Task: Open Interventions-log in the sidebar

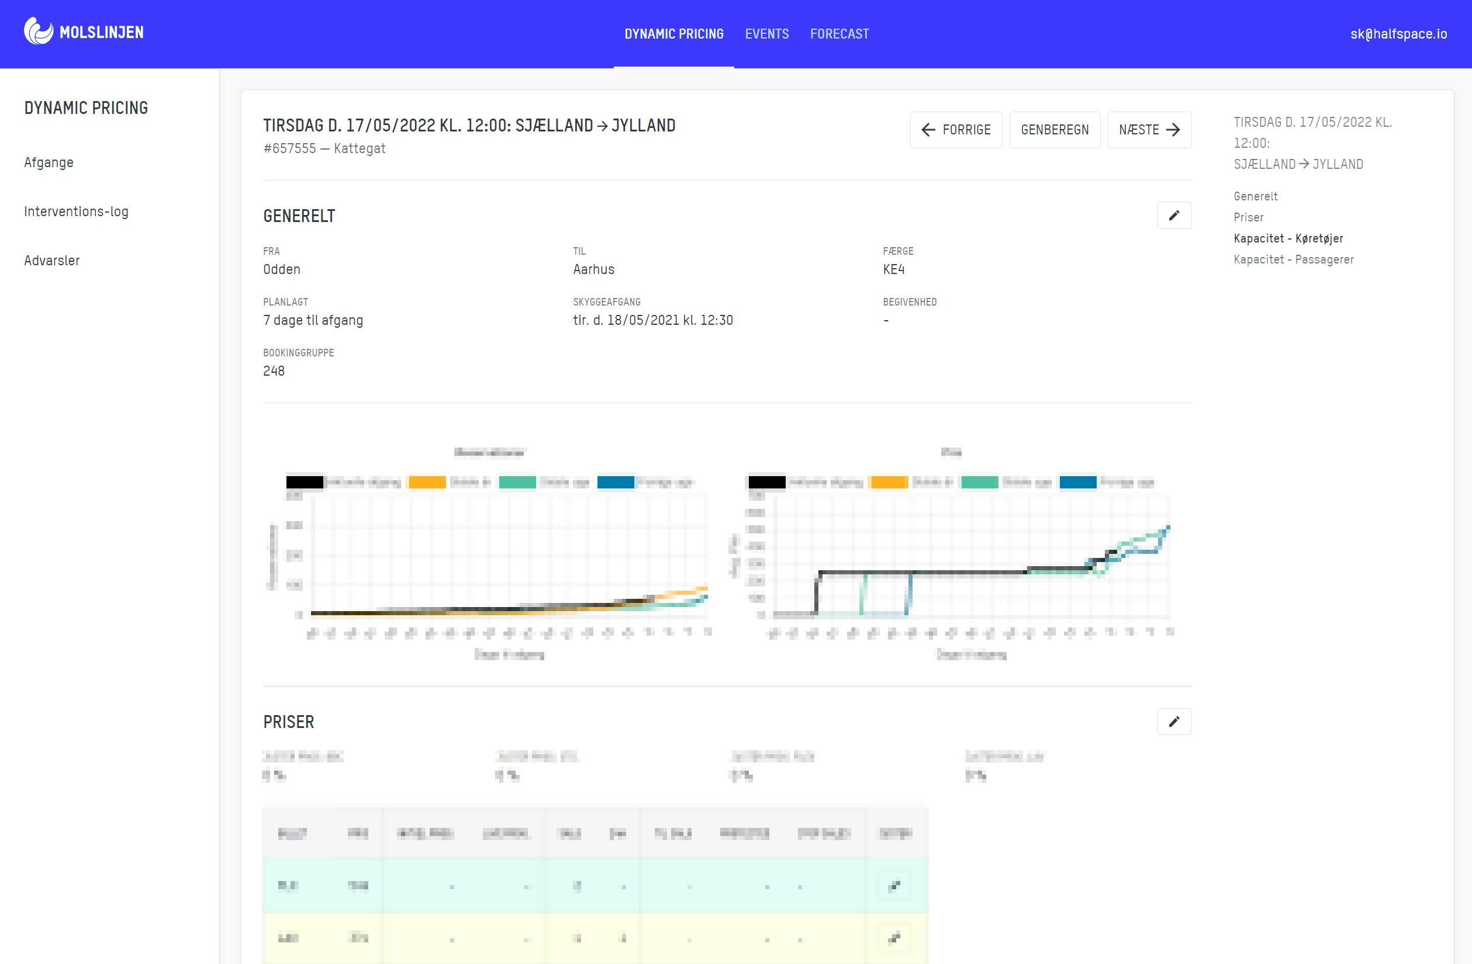Action: point(76,211)
